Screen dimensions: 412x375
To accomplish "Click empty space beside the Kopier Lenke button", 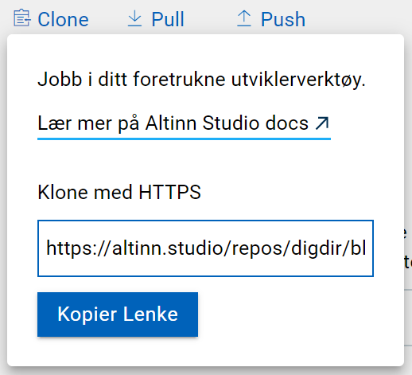I will pos(286,314).
